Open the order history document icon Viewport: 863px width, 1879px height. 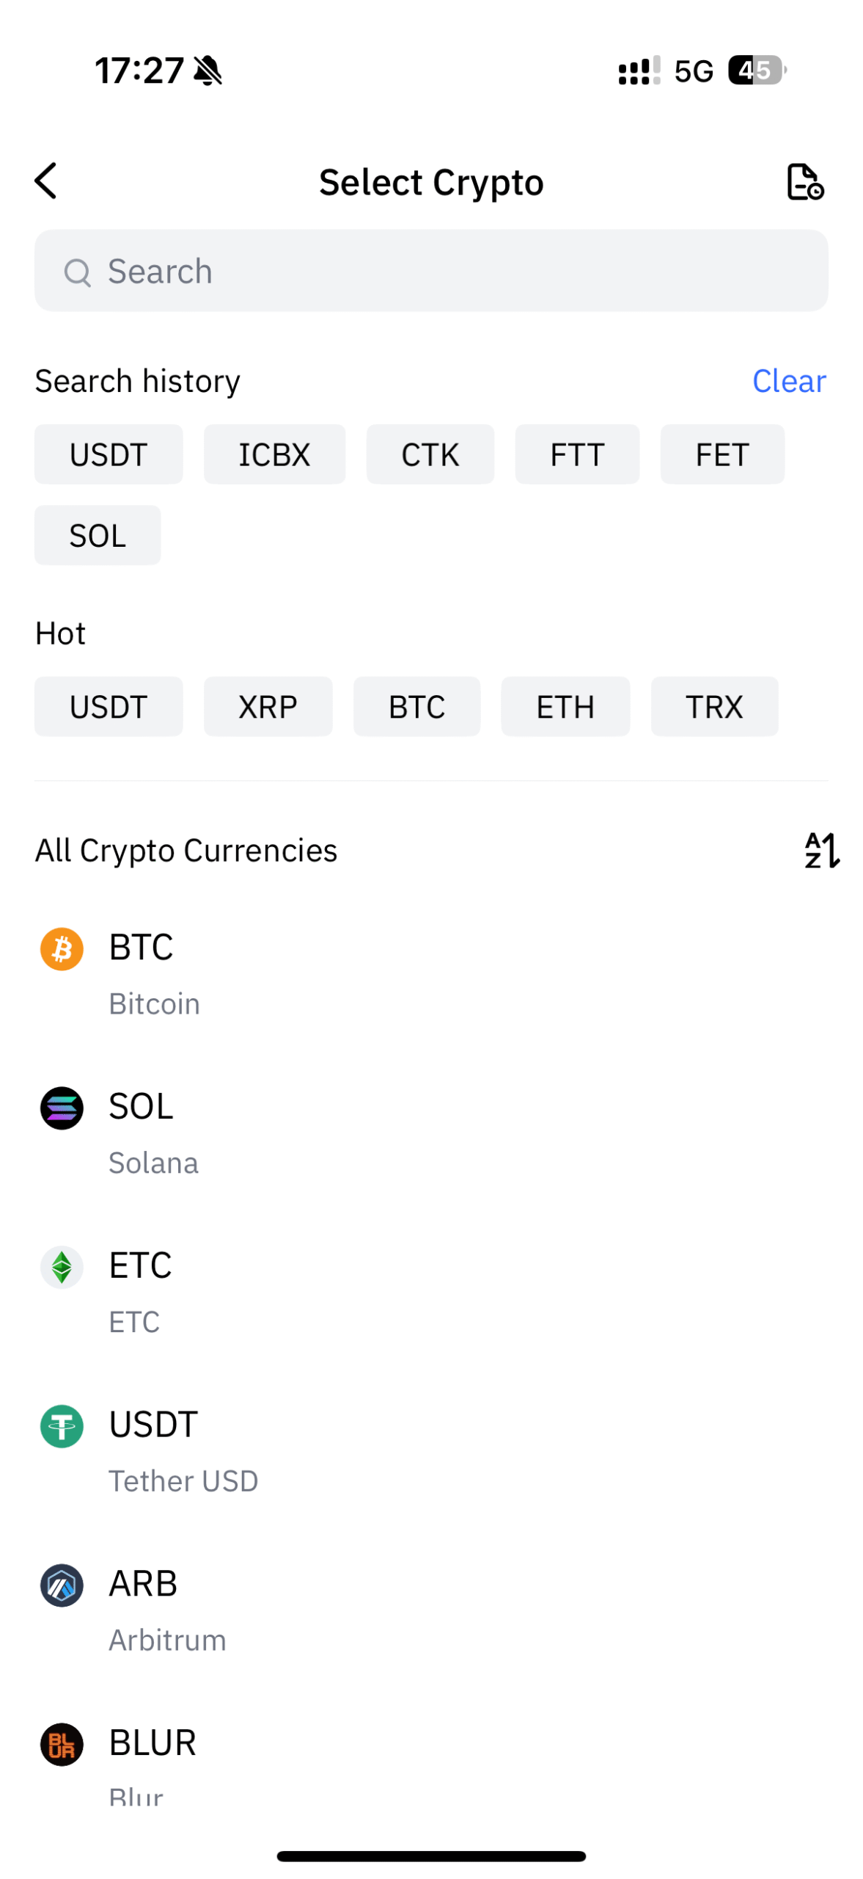[804, 182]
